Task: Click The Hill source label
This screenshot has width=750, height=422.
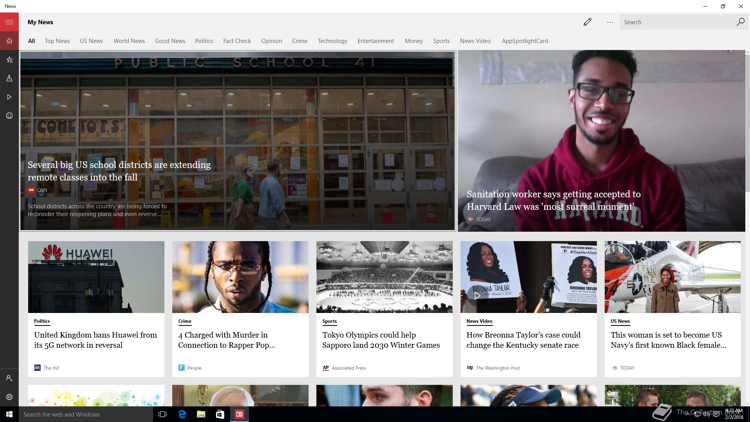Action: click(51, 368)
